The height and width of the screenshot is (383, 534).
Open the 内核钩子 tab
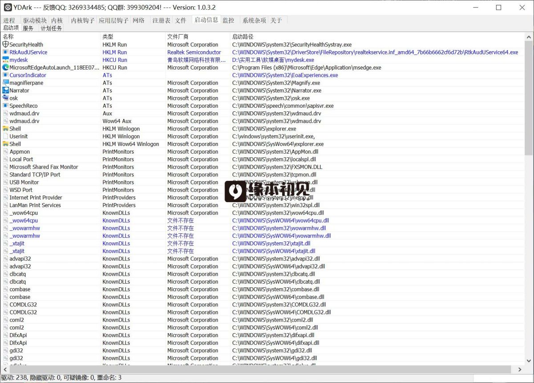pyautogui.click(x=83, y=20)
